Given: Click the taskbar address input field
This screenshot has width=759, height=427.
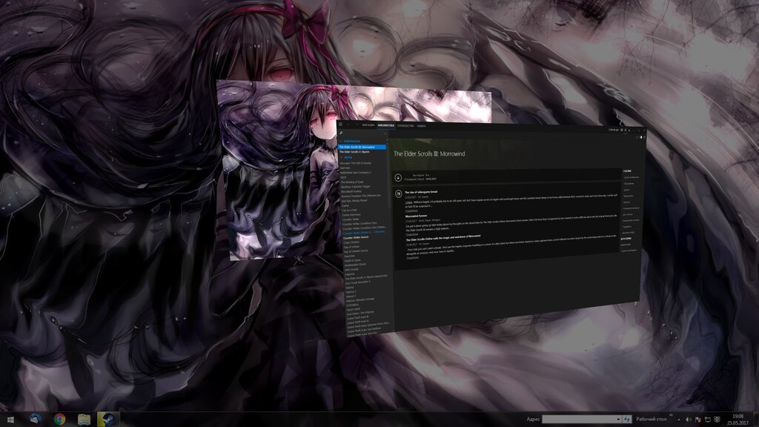Looking at the screenshot, I should [x=577, y=419].
